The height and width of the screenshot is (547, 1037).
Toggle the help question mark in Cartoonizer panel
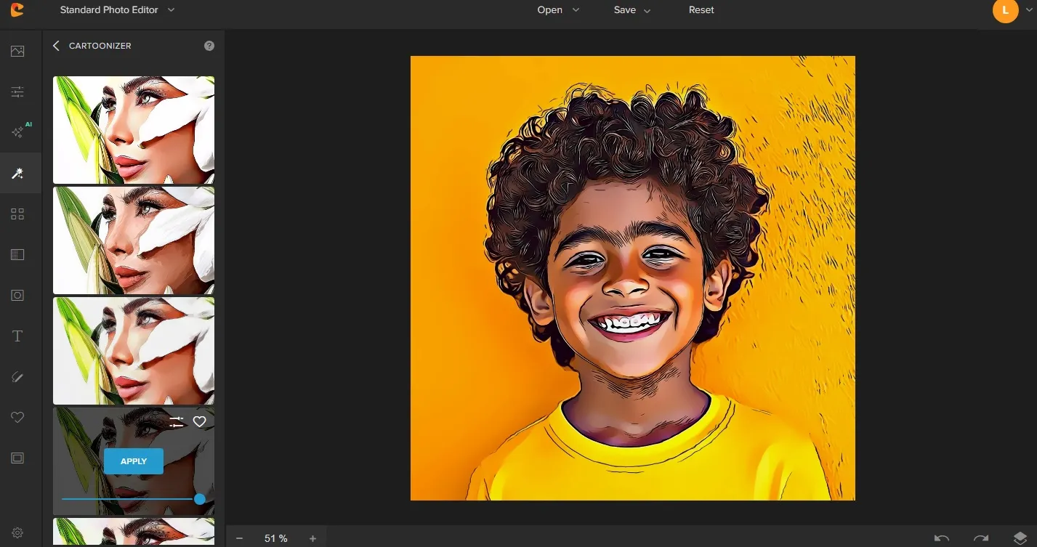209,45
